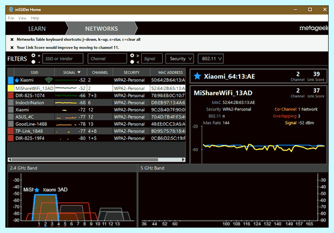
Task: Select the less-than signal filter radio button
Action: [133, 62]
